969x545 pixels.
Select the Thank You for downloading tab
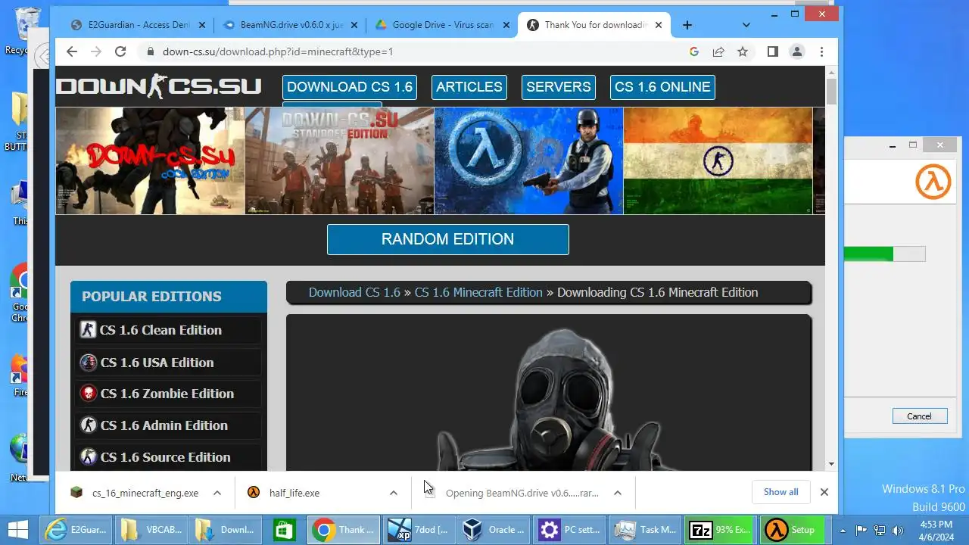[594, 25]
